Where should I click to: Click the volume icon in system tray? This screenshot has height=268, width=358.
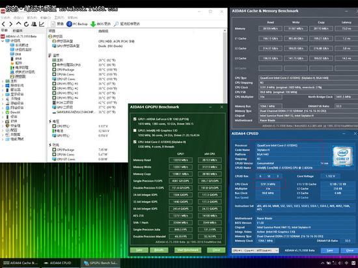click(x=340, y=263)
